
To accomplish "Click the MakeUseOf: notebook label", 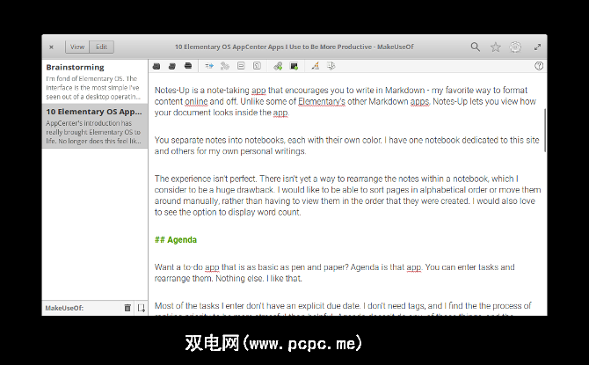I will [64, 308].
